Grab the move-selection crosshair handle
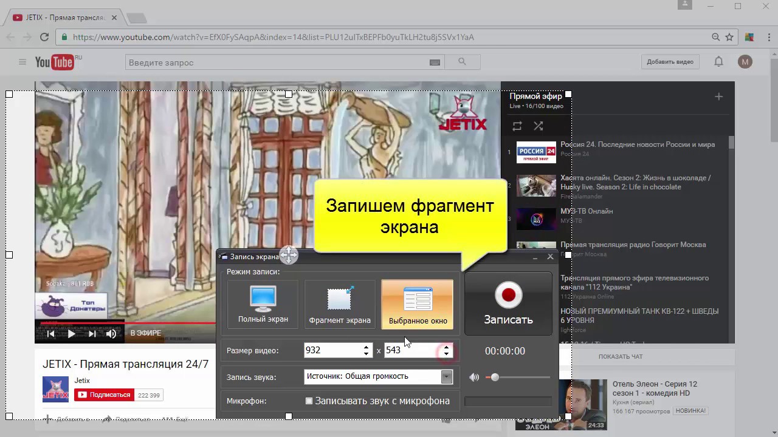778x437 pixels. 289,255
